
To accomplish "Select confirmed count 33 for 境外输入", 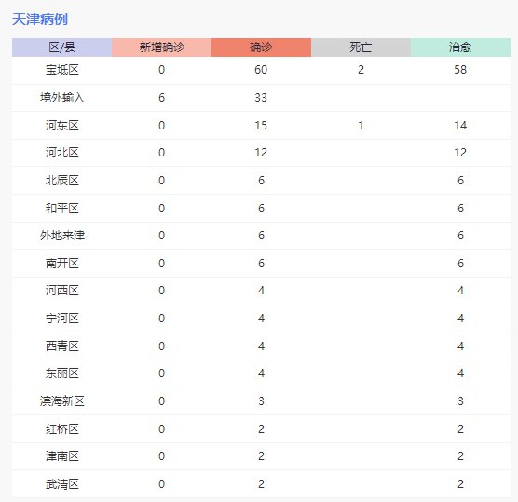I will click(x=261, y=98).
